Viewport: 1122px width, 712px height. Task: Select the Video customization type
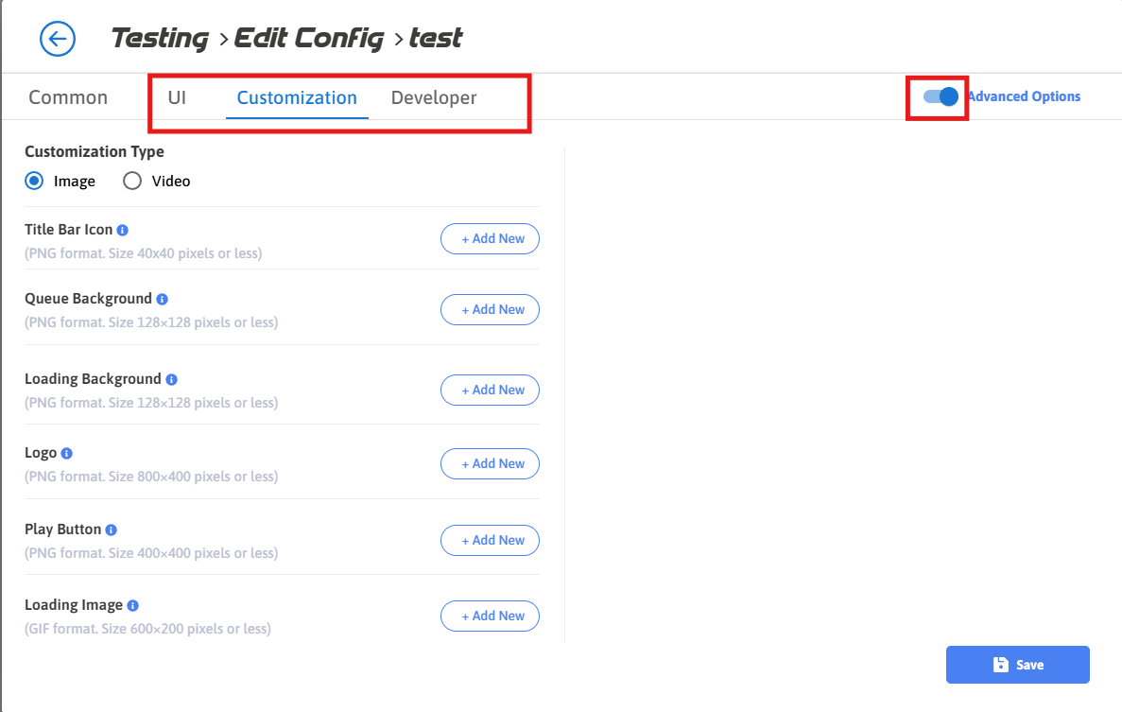[x=132, y=181]
